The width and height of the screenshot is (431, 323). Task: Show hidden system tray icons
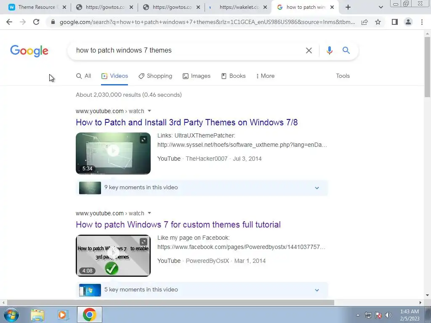(358, 315)
